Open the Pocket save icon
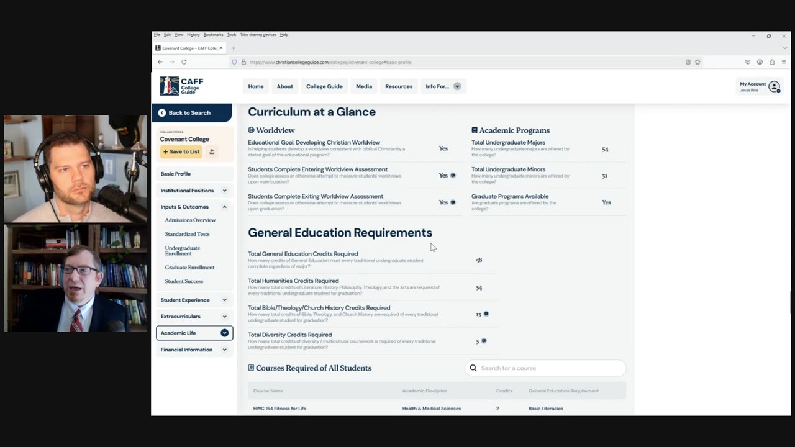Image resolution: width=795 pixels, height=447 pixels. click(748, 62)
